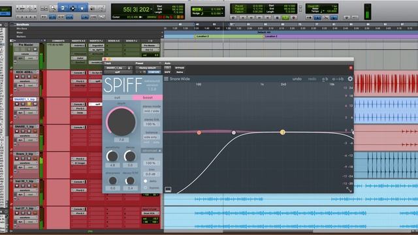
Task: Open plugin track selector SNARE1_1_bip
Action: (x=116, y=68)
